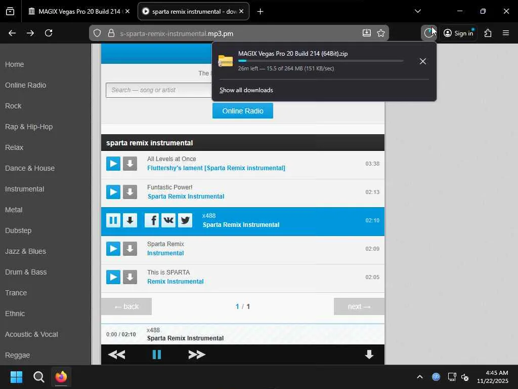Open Fluttershy's lament song link
Viewport: 518px width, 389px height.
point(216,168)
